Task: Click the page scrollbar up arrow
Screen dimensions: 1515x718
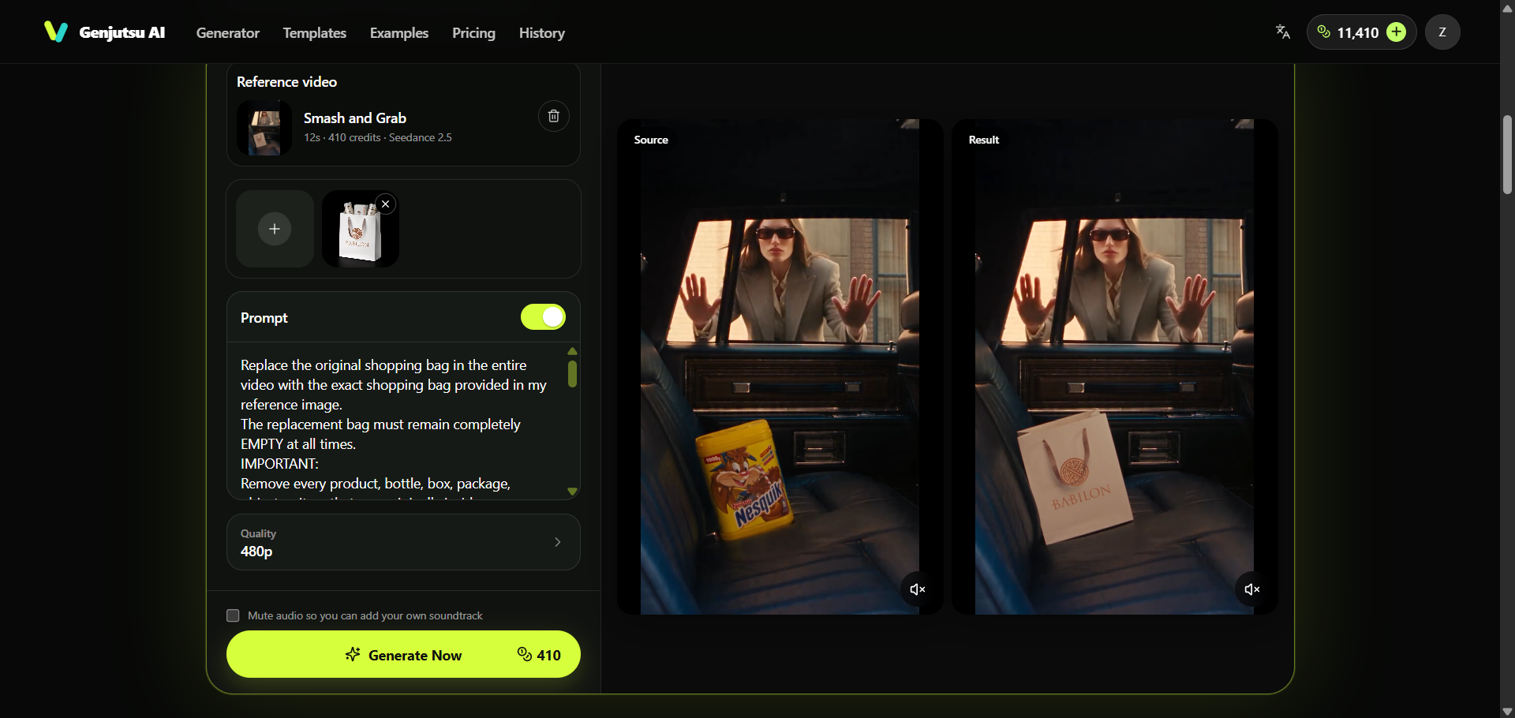Action: tap(1507, 8)
